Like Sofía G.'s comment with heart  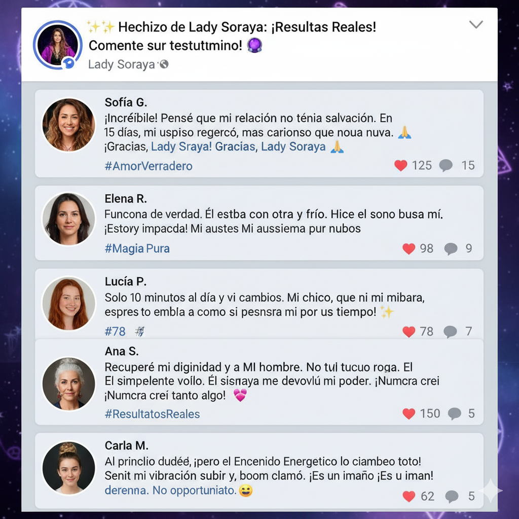click(400, 165)
